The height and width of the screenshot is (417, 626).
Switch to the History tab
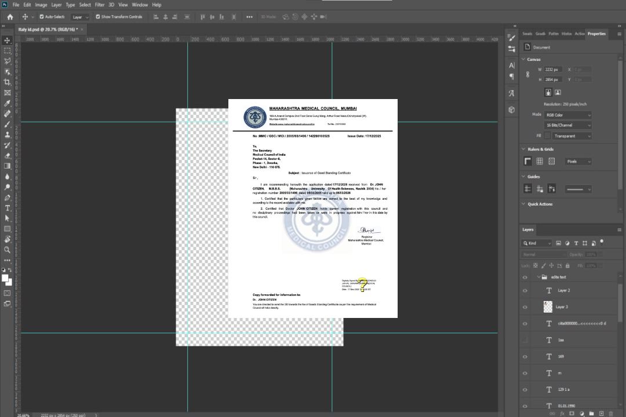point(566,34)
